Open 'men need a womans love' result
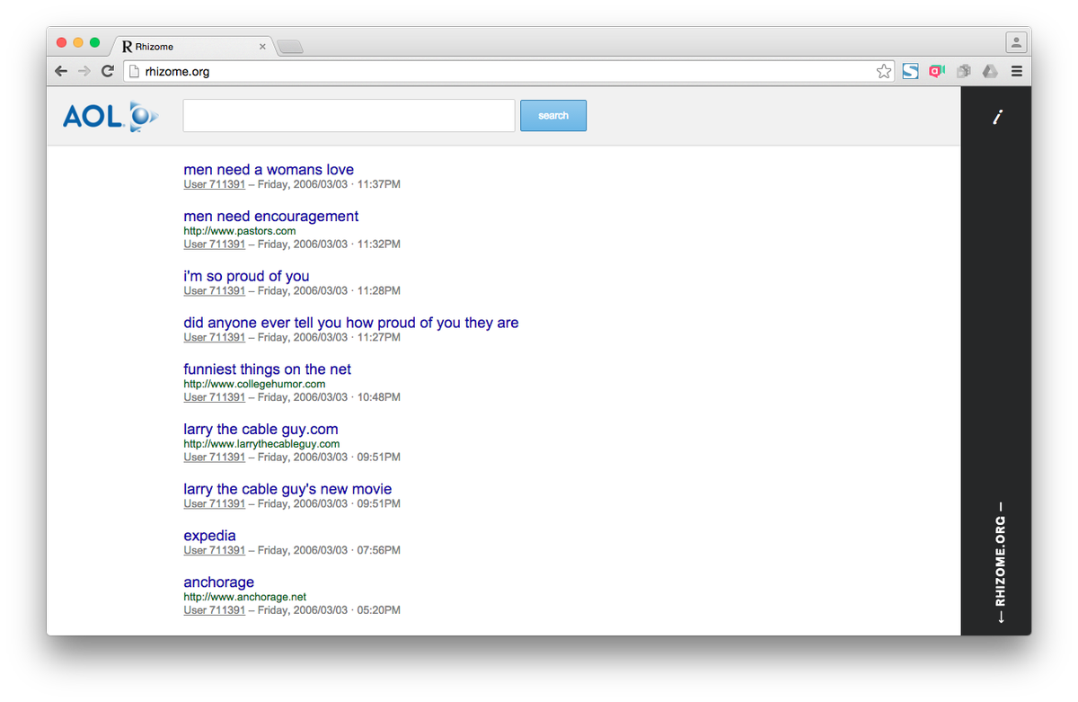This screenshot has height=702, width=1078. pos(269,170)
